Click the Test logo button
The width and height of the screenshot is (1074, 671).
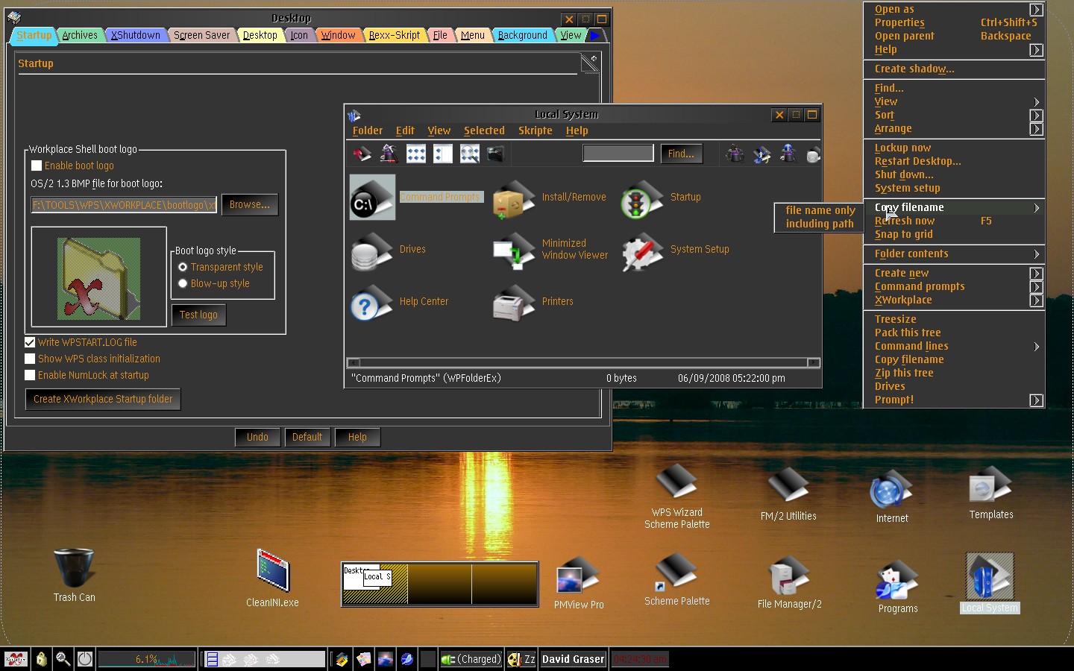198,315
